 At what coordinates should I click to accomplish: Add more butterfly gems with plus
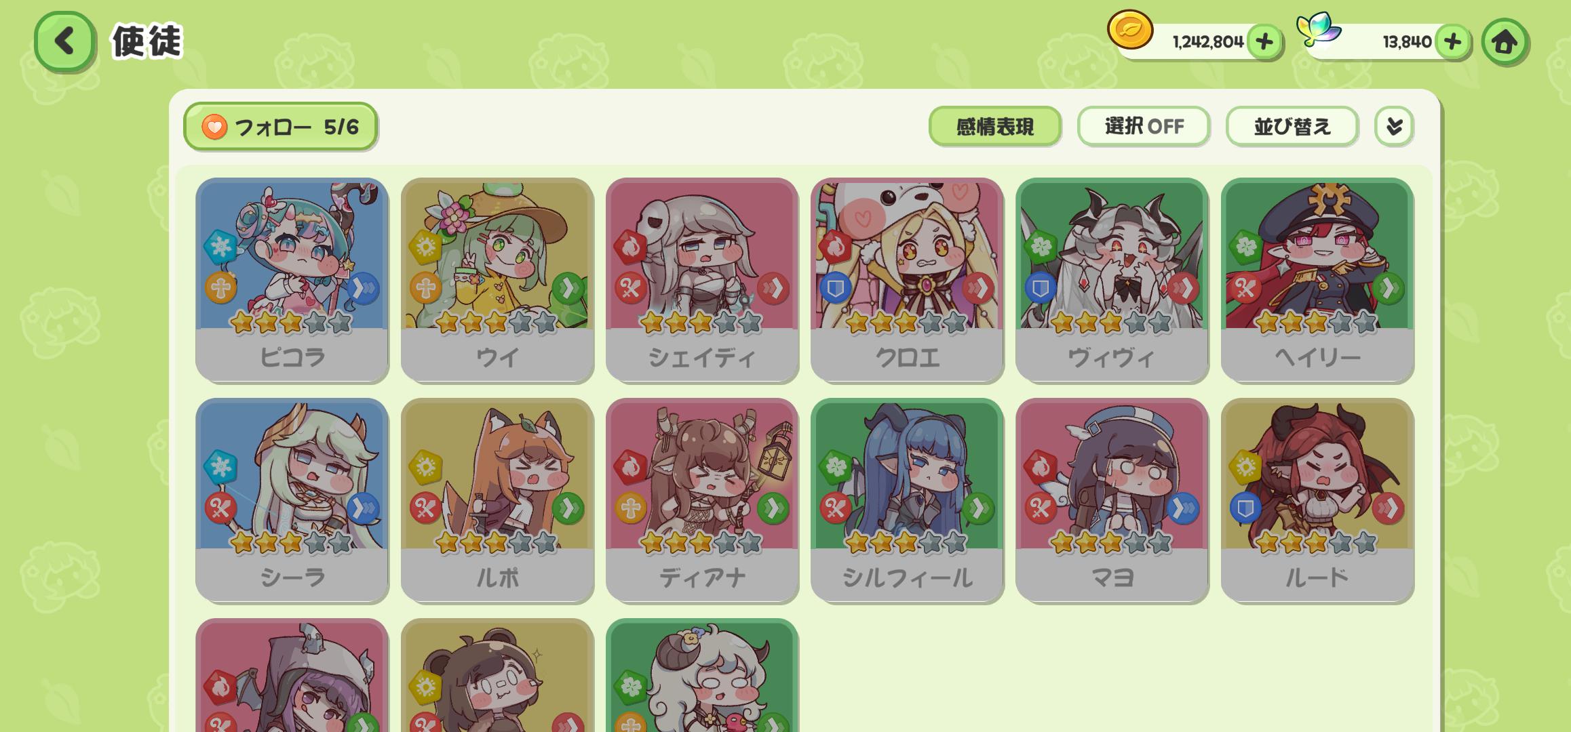[x=1452, y=42]
